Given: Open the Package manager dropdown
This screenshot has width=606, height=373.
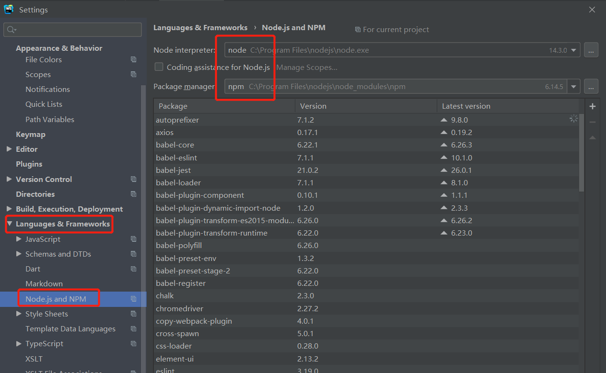Looking at the screenshot, I should [574, 87].
